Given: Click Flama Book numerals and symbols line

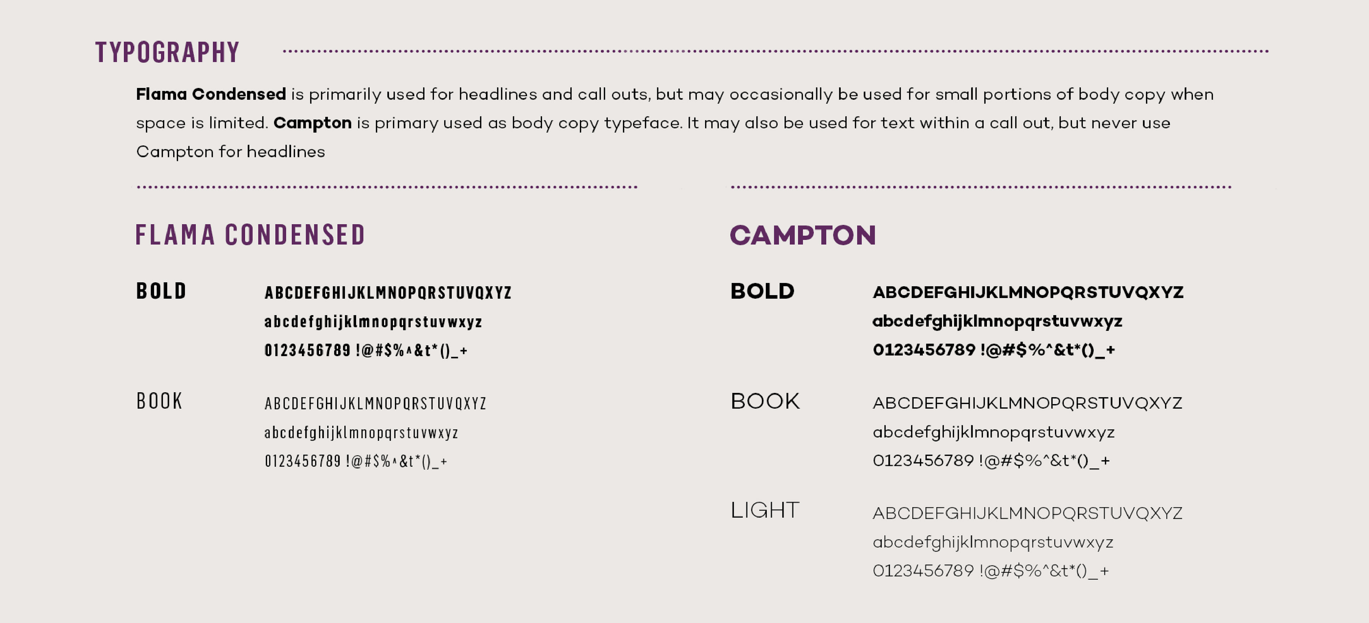Looking at the screenshot, I should [x=355, y=461].
